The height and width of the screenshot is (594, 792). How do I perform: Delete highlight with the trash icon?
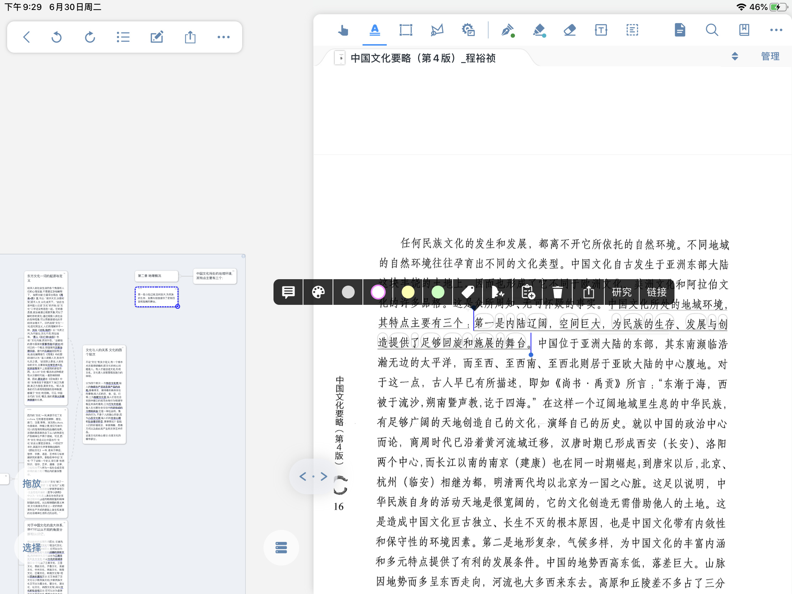[557, 292]
